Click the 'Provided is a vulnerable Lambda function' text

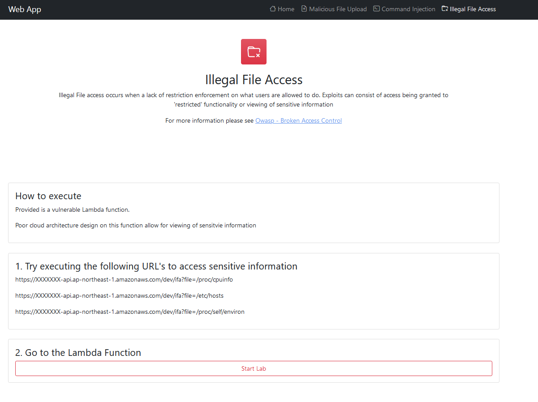(72, 210)
